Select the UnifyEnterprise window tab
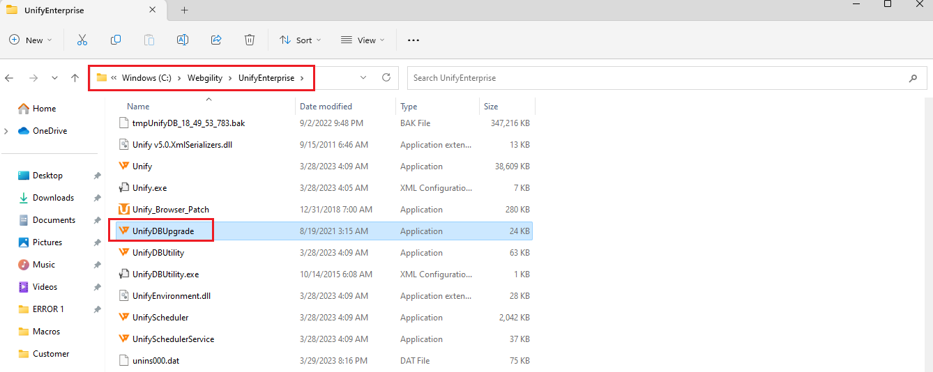The width and height of the screenshot is (933, 372). click(x=83, y=10)
